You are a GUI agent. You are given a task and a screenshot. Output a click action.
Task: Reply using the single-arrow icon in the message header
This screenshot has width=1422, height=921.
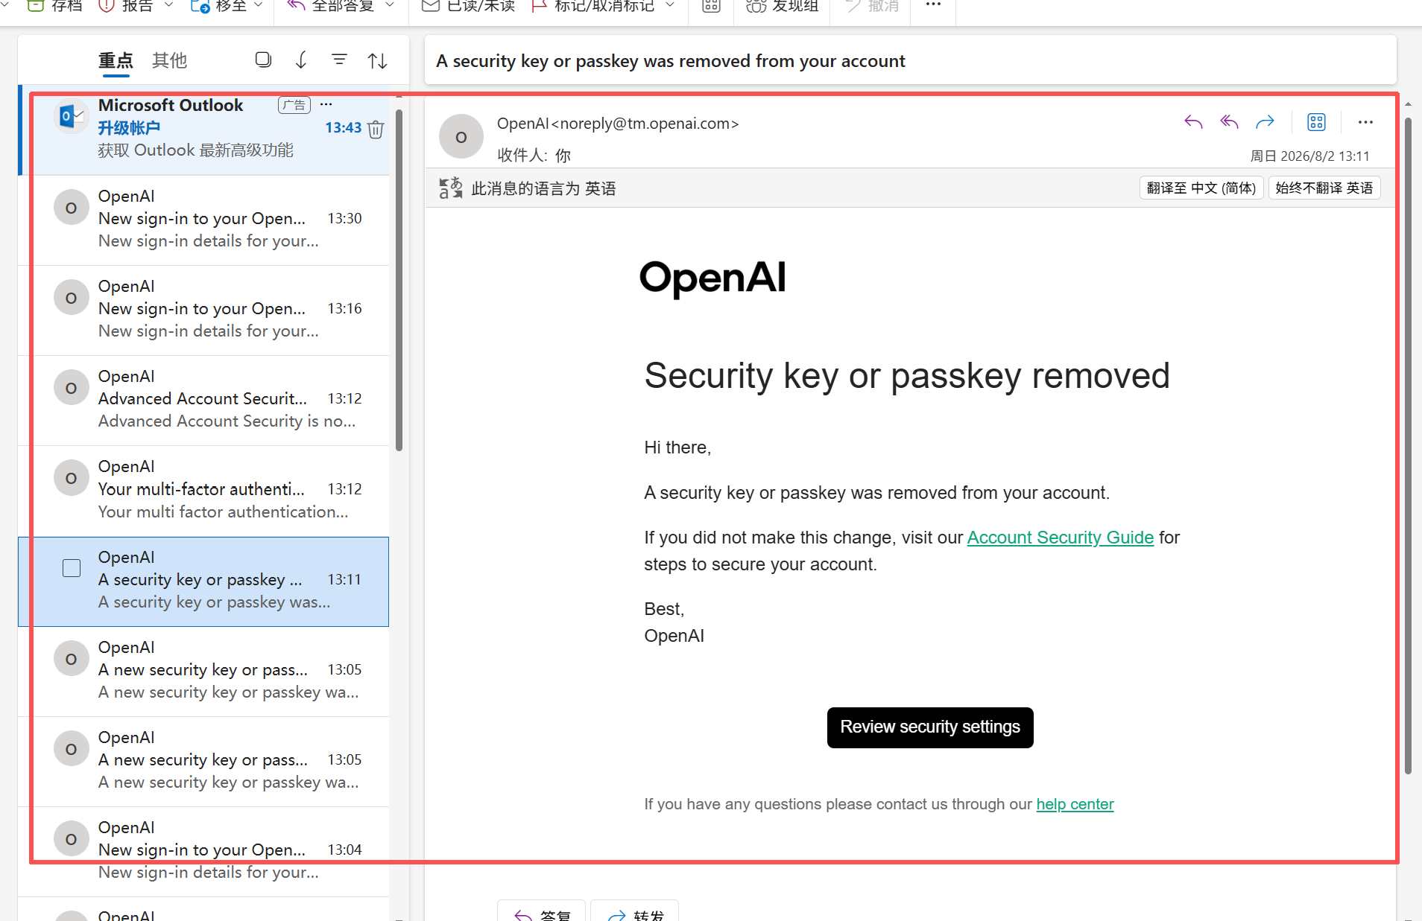point(1193,121)
